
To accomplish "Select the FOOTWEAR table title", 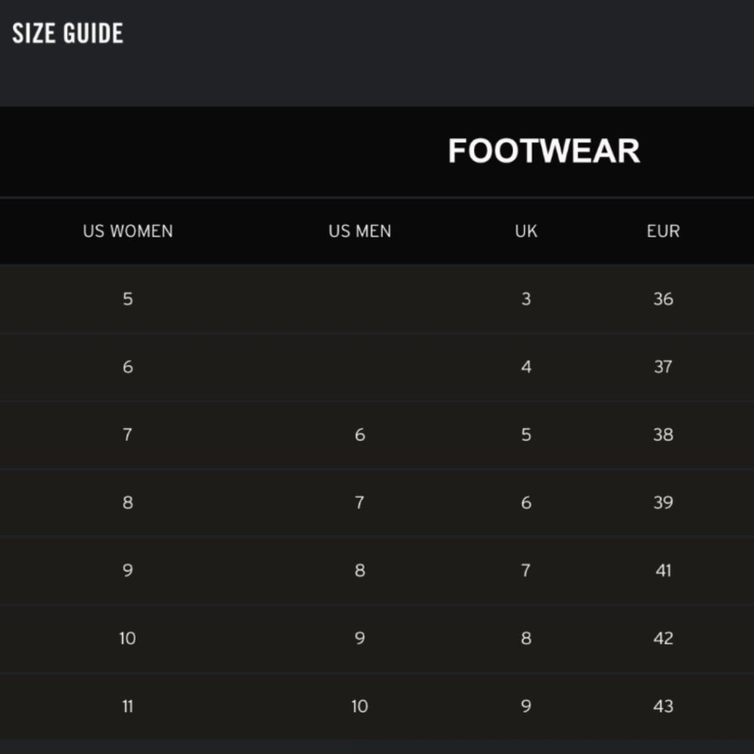I will point(544,151).
